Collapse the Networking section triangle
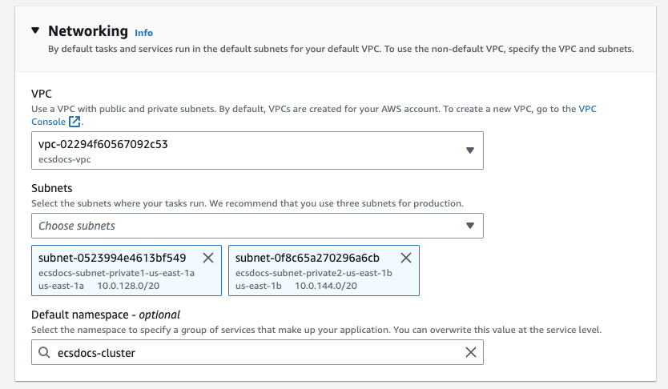 (35, 31)
